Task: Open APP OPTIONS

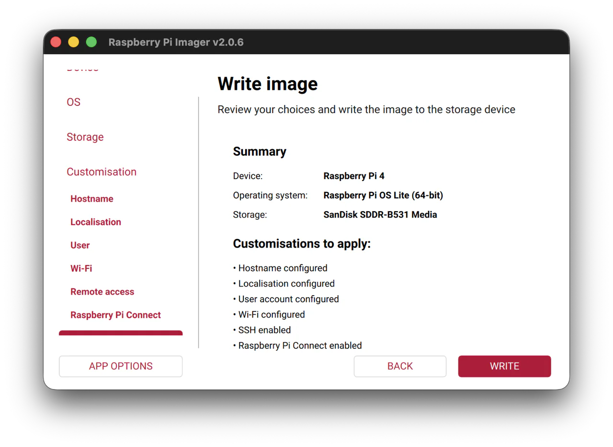Action: (121, 366)
